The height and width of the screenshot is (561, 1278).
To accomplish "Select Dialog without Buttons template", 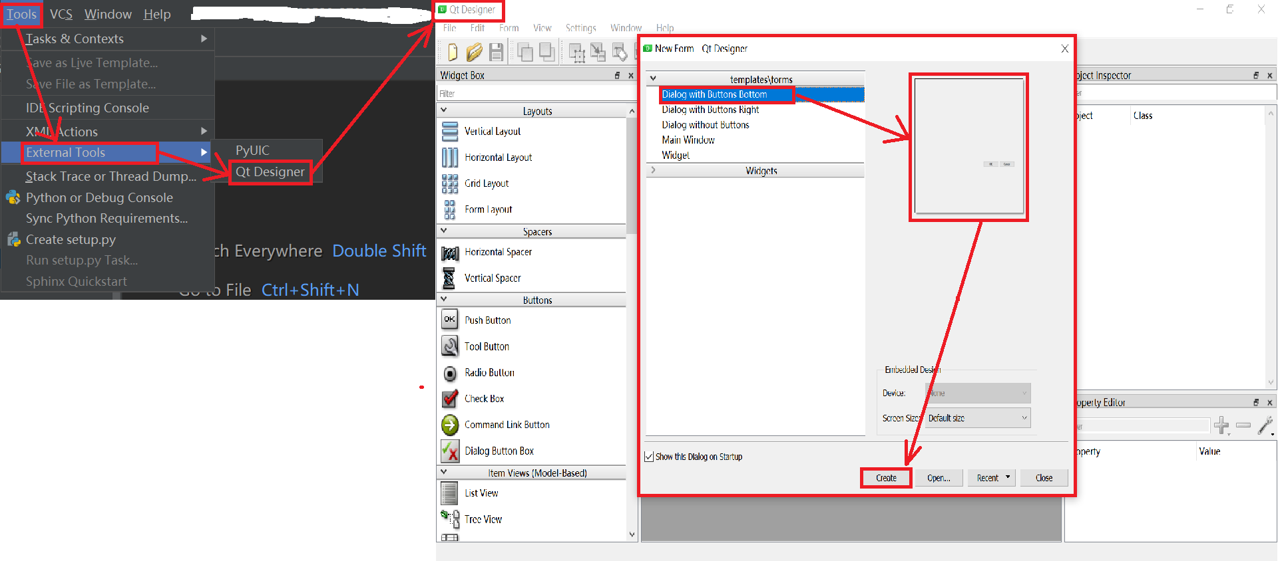I will pos(705,125).
